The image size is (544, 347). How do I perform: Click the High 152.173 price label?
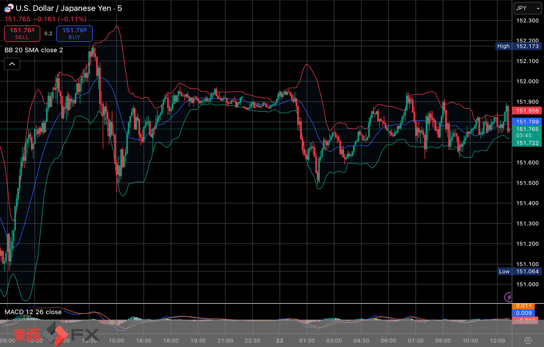519,46
